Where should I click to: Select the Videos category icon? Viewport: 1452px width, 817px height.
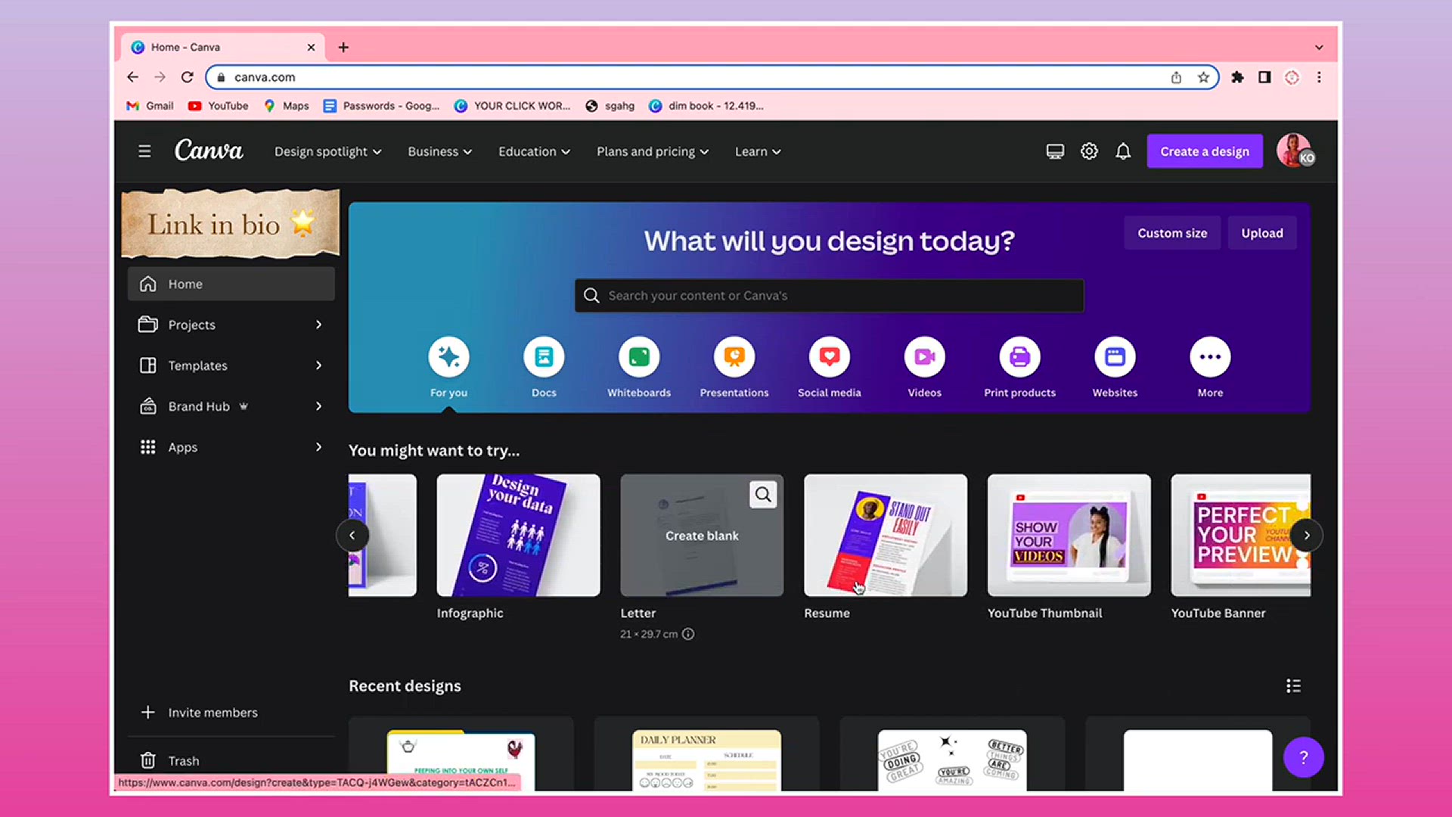point(925,357)
